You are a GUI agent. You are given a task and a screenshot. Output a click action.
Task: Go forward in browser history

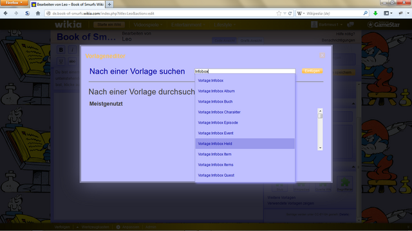pos(16,13)
